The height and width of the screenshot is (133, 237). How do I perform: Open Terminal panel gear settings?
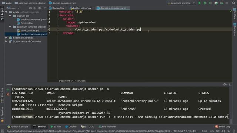point(225,85)
